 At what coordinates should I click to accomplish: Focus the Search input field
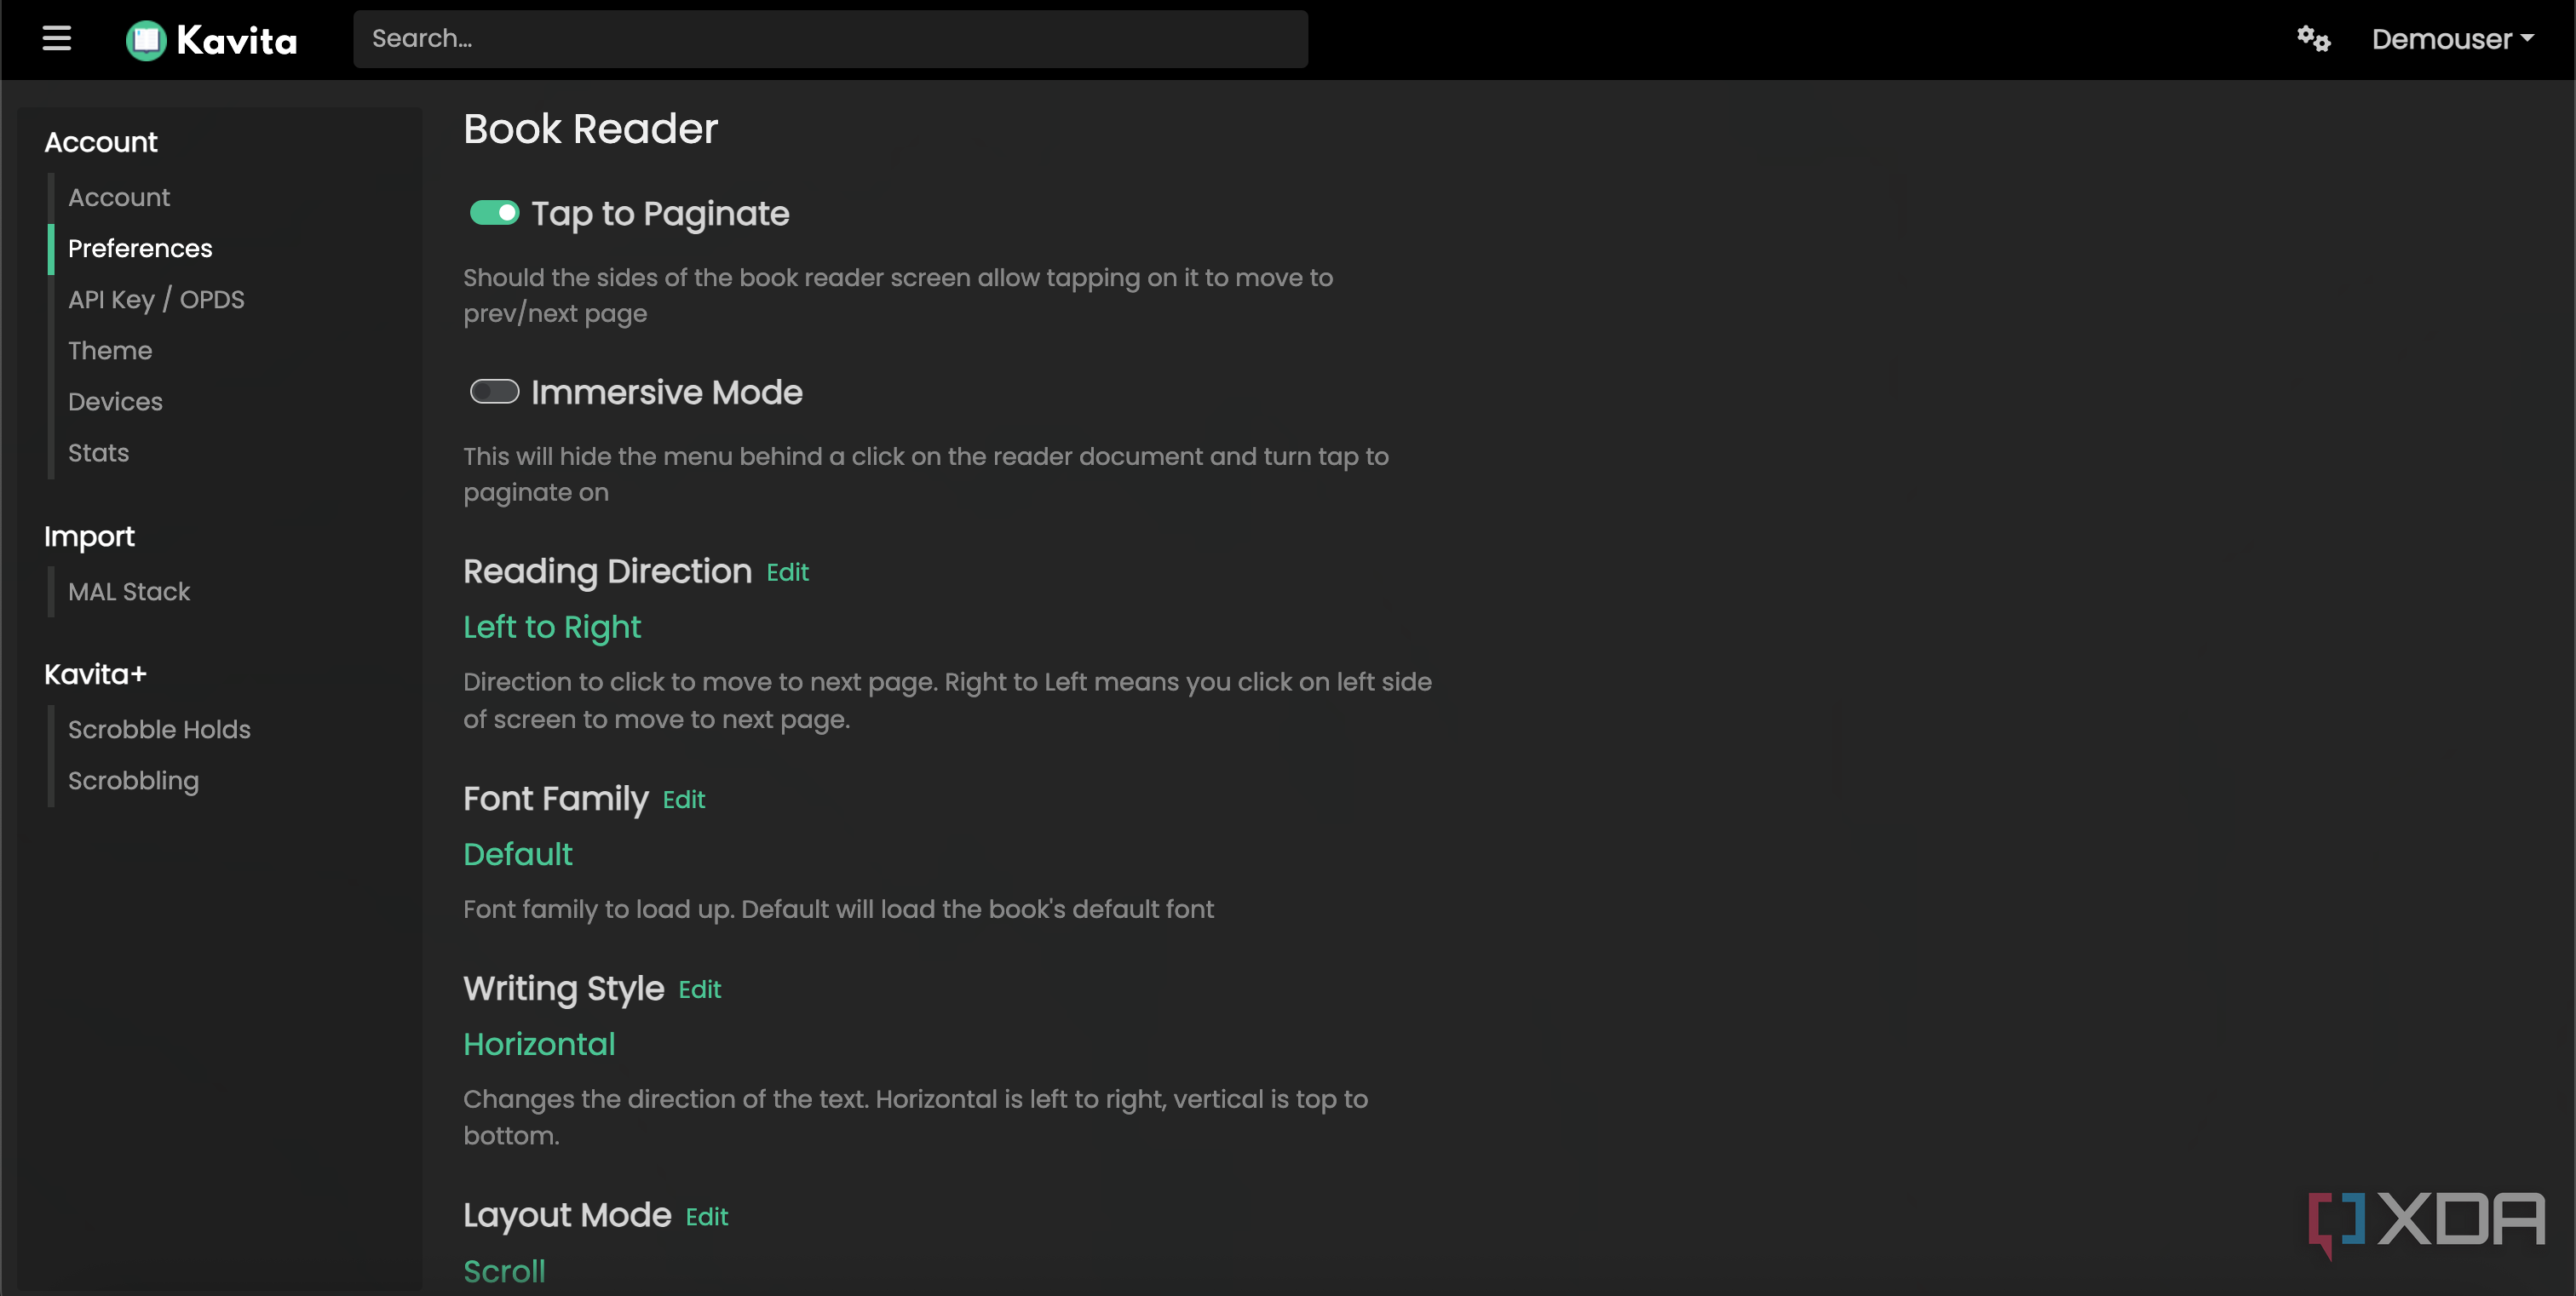point(830,39)
